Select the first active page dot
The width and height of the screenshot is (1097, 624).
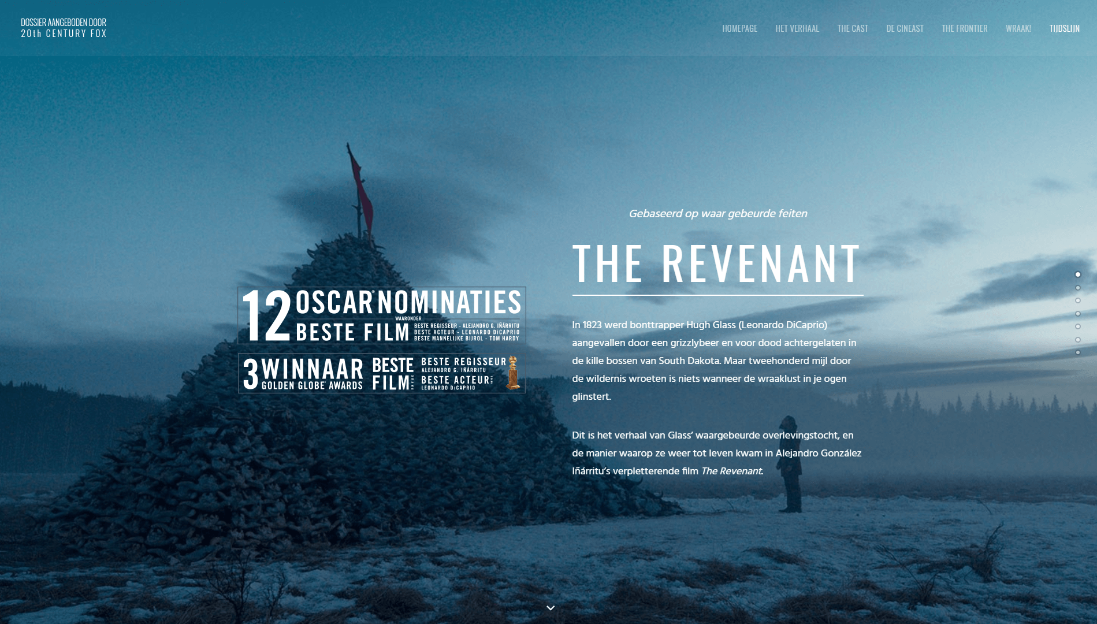(x=1077, y=274)
